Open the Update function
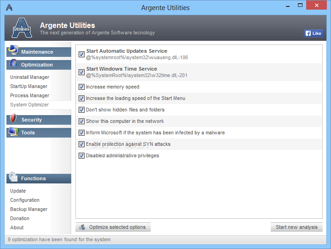331x249 pixels. (x=18, y=191)
